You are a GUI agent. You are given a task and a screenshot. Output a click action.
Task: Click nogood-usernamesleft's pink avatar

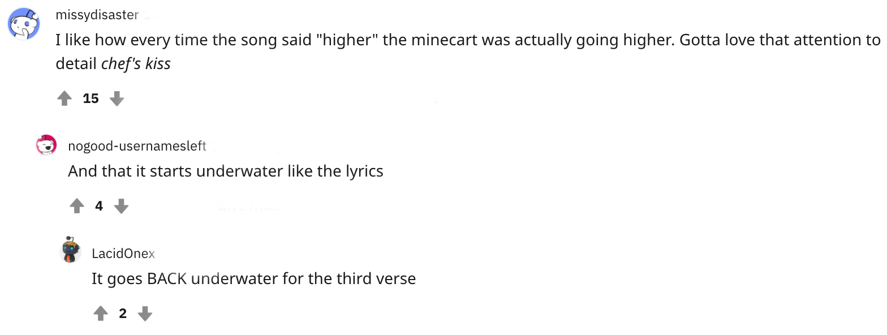point(46,145)
